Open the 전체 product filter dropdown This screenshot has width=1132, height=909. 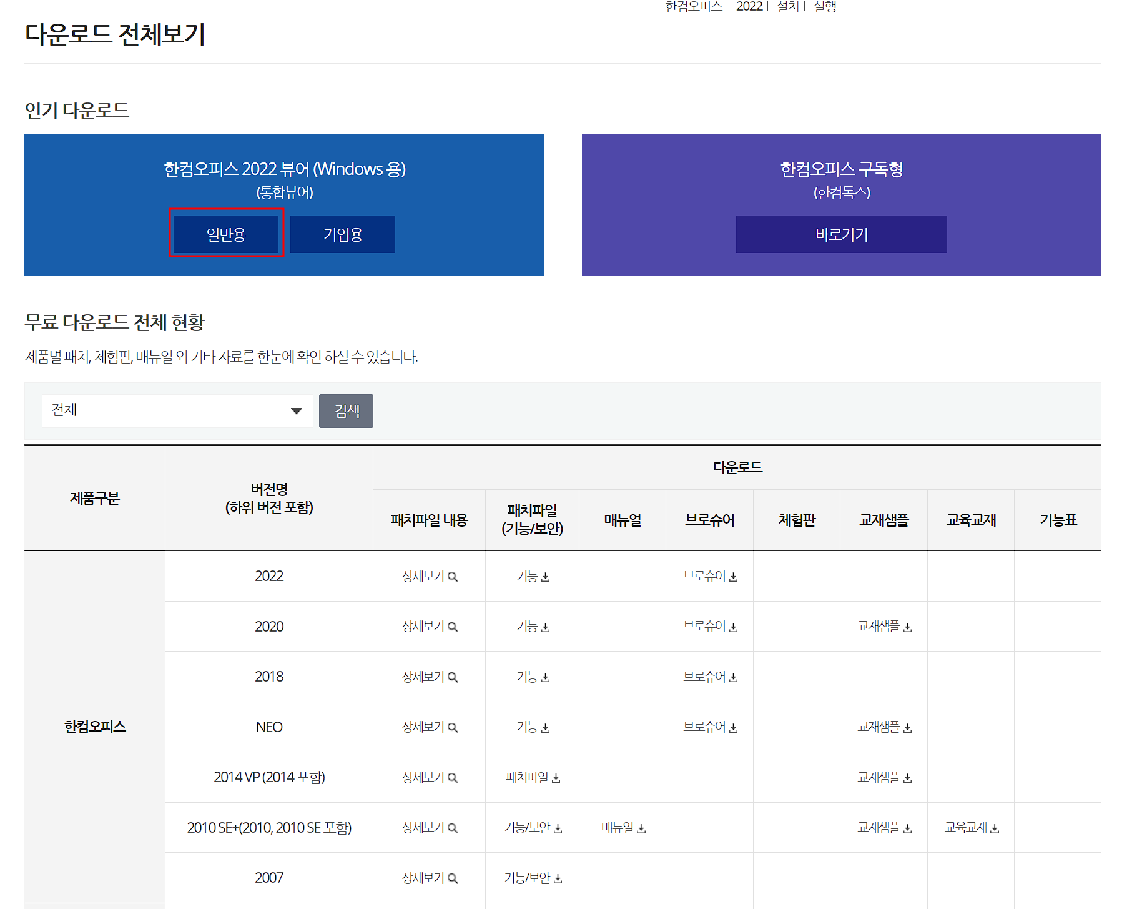click(177, 410)
